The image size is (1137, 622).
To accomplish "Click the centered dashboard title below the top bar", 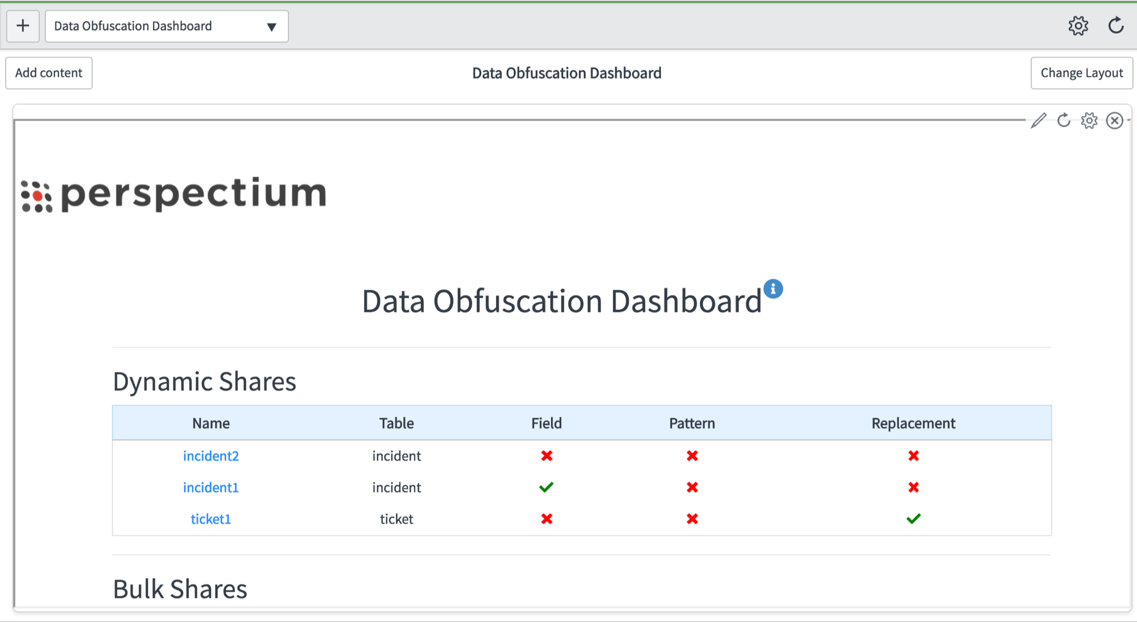I will (x=567, y=73).
